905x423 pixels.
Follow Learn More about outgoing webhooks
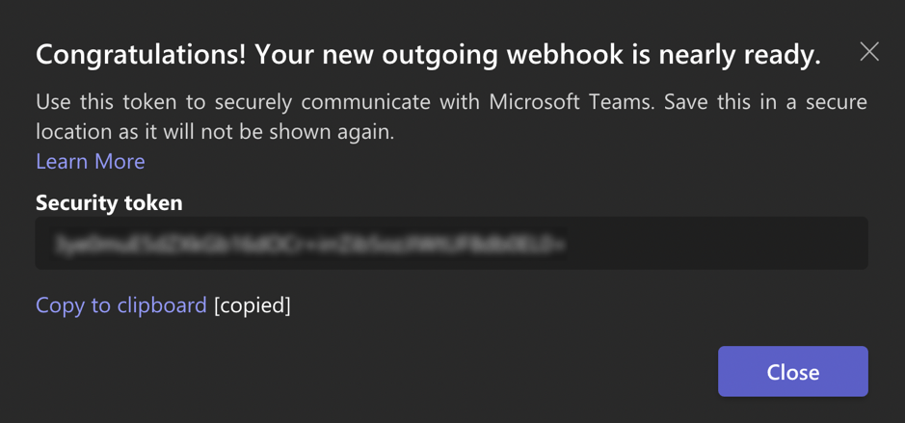click(x=91, y=161)
